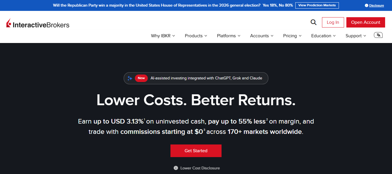
Task: Expand the Why IBKR chevron
Action: click(174, 36)
